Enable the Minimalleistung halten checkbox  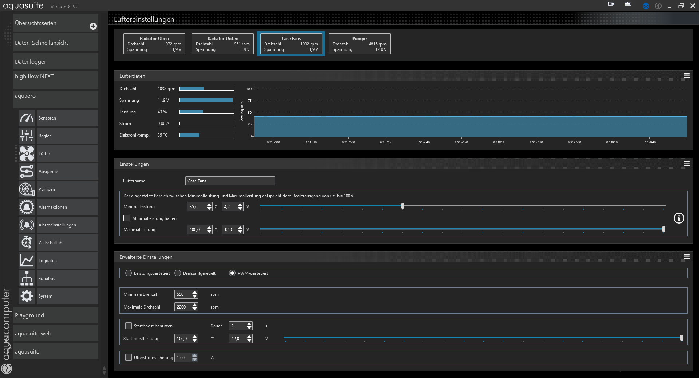click(127, 218)
